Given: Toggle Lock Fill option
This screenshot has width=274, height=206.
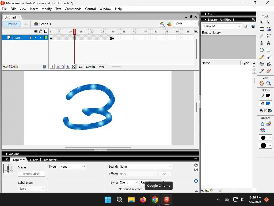Looking at the screenshot, I should click(269, 124).
